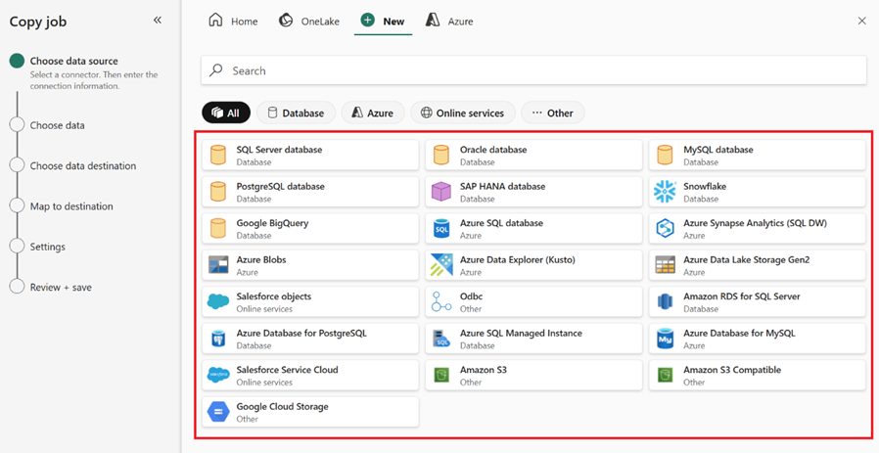The image size is (879, 453).
Task: Filter connectors by All
Action: coord(226,113)
